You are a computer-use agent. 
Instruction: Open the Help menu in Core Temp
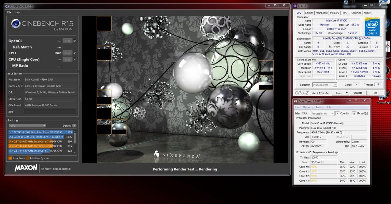click(x=328, y=107)
